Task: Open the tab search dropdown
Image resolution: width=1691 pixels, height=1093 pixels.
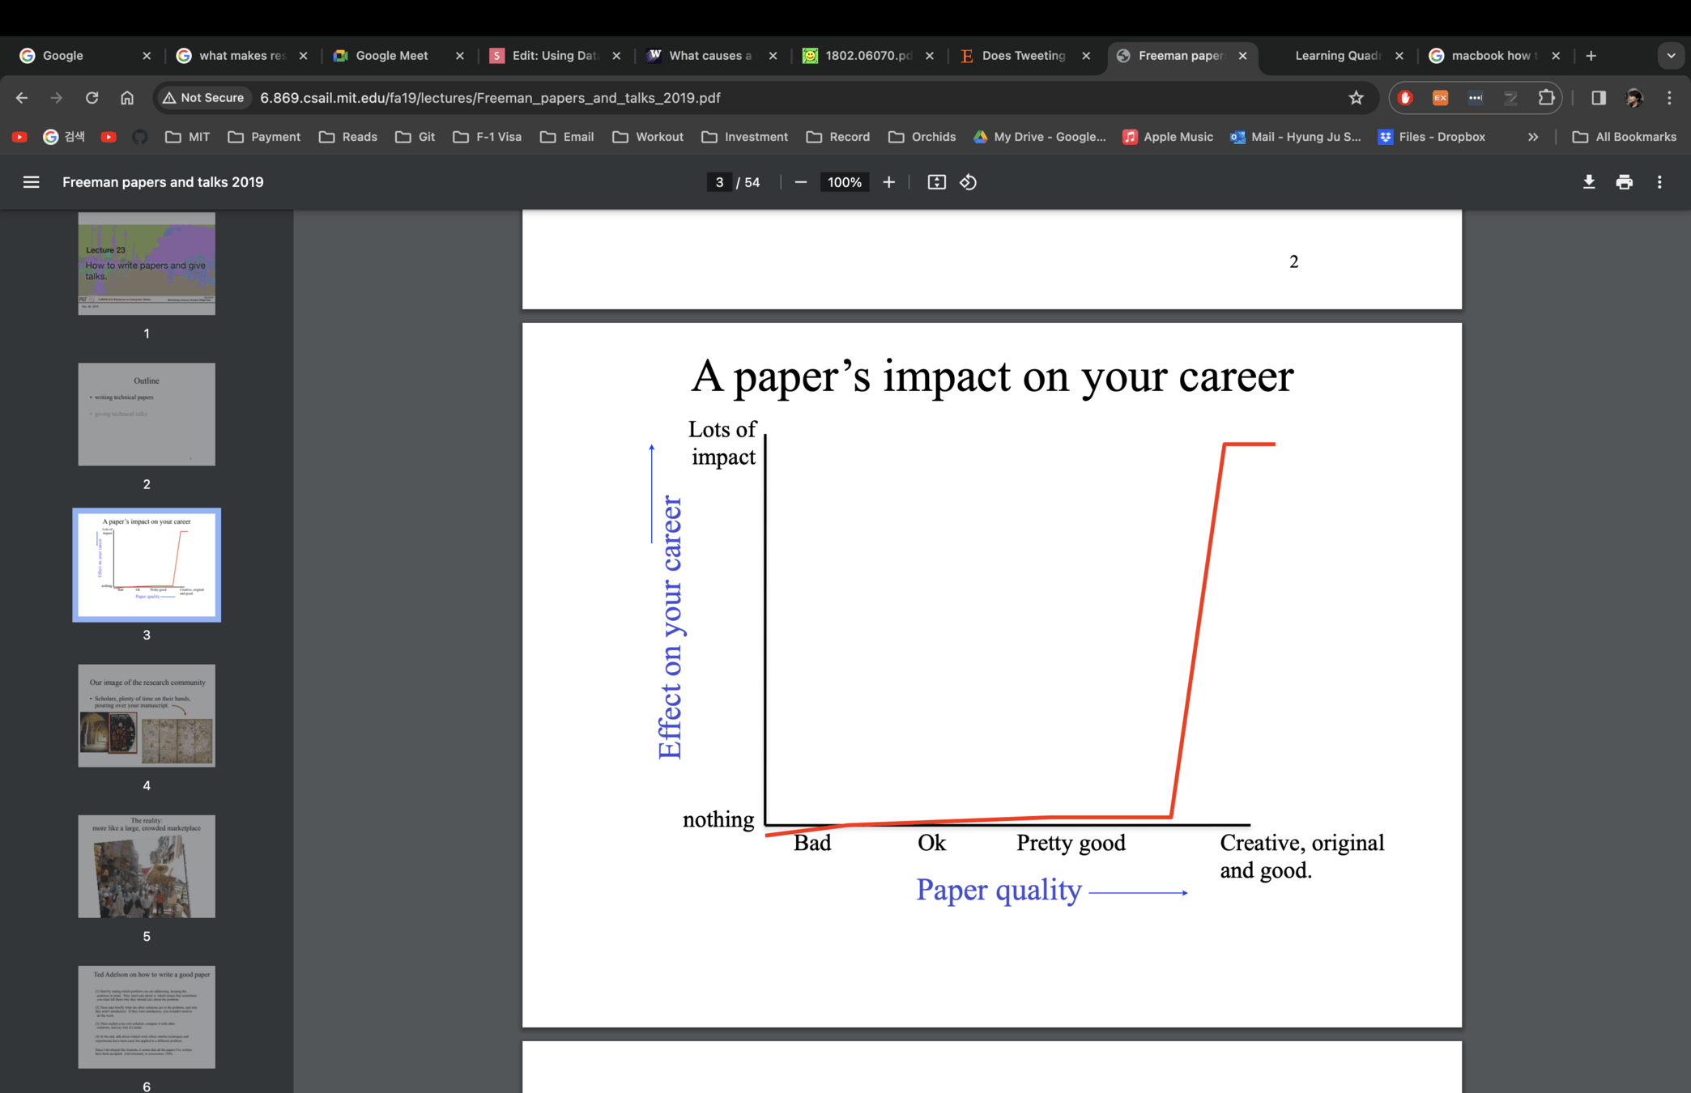Action: [1670, 56]
